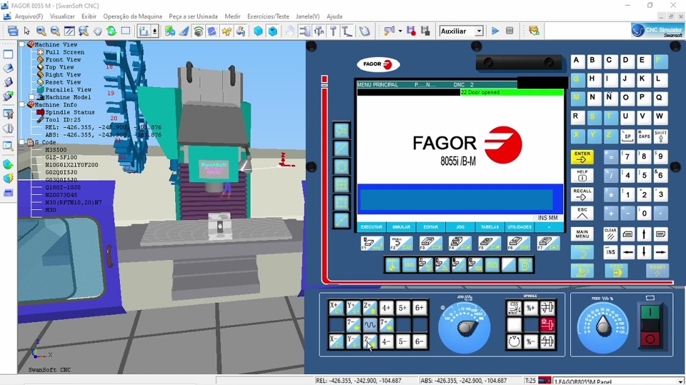Toggle the SHIFT key

tap(660, 136)
